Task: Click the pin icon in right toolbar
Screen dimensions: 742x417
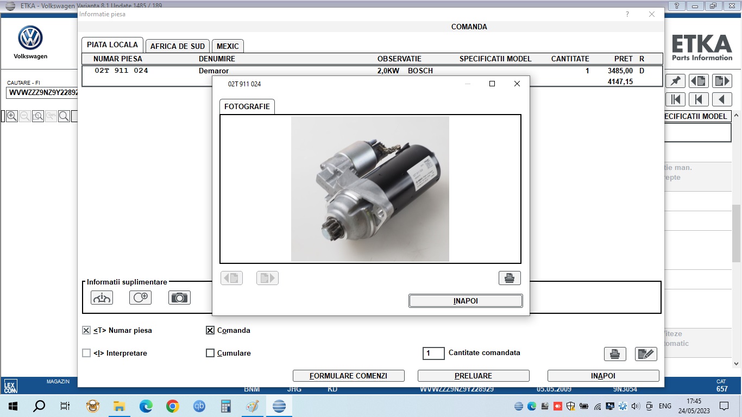Action: point(675,81)
